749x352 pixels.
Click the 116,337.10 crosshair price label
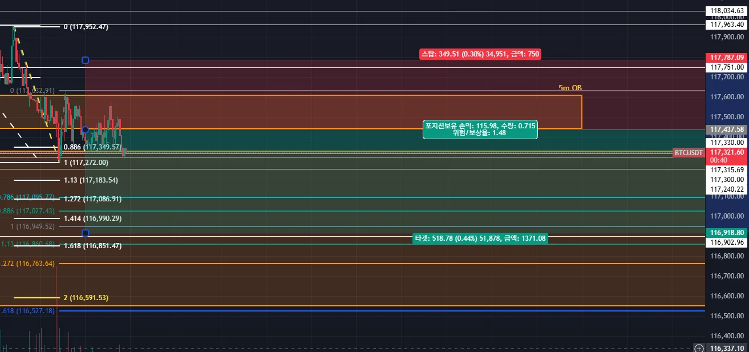[x=727, y=348]
